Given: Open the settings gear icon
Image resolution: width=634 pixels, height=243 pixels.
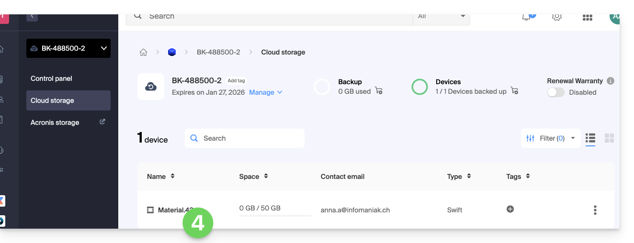Looking at the screenshot, I should point(556,17).
